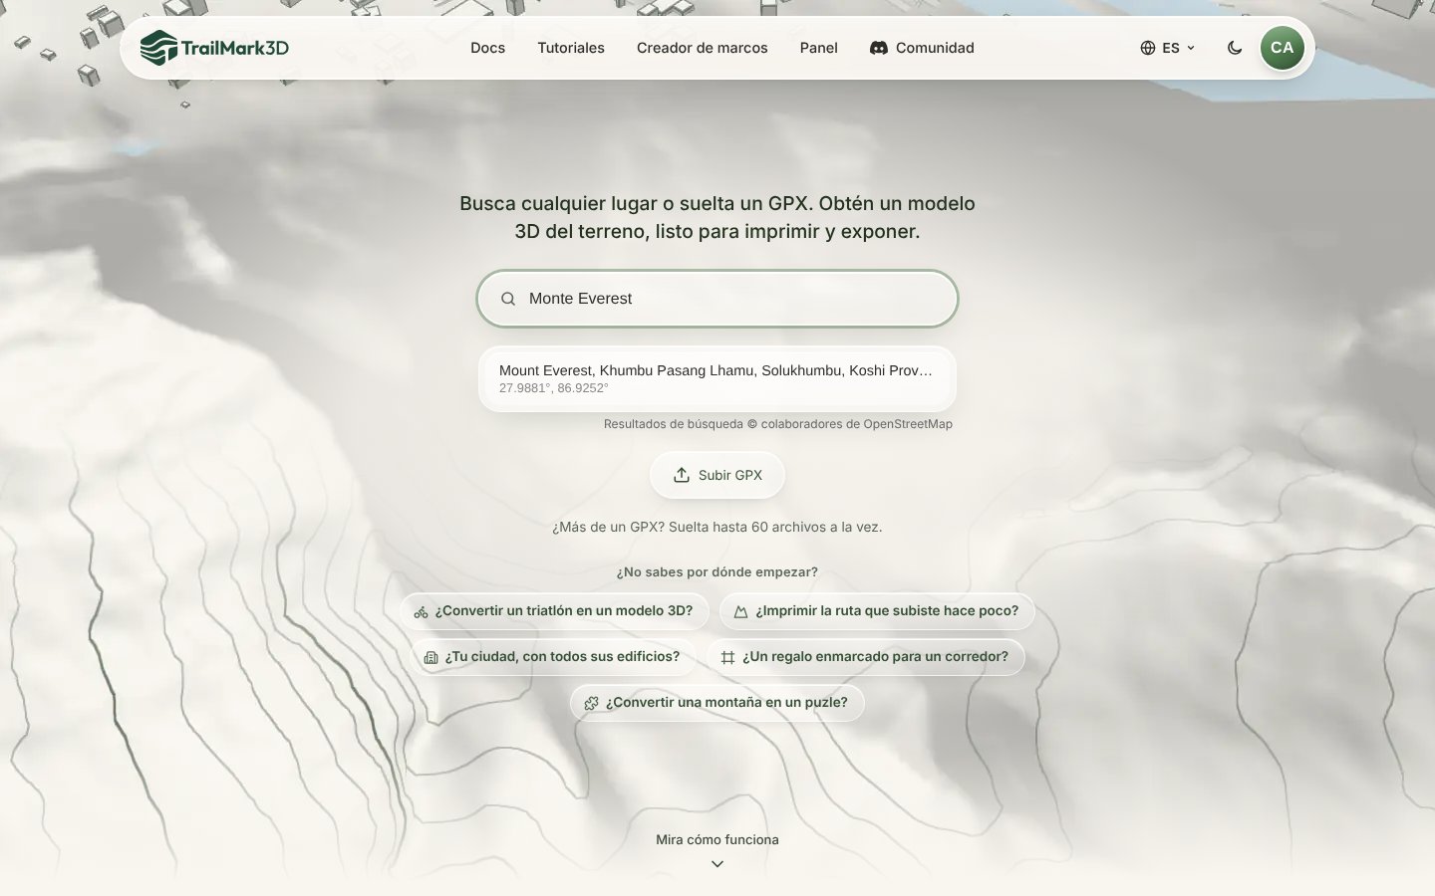Click the globe language icon

pyautogui.click(x=1148, y=48)
